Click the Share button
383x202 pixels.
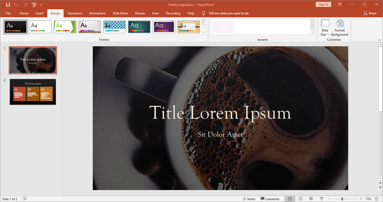[x=370, y=13]
